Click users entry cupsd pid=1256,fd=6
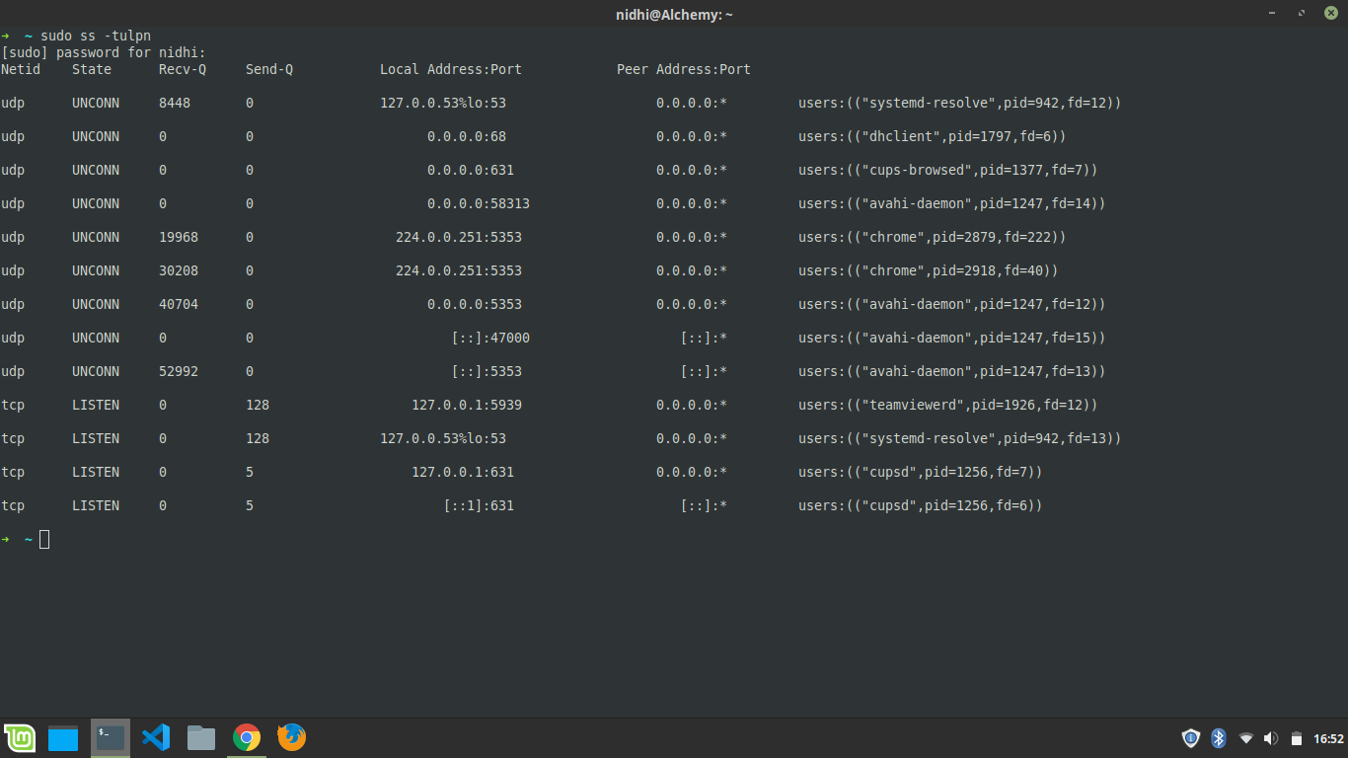1348x758 pixels. point(921,505)
